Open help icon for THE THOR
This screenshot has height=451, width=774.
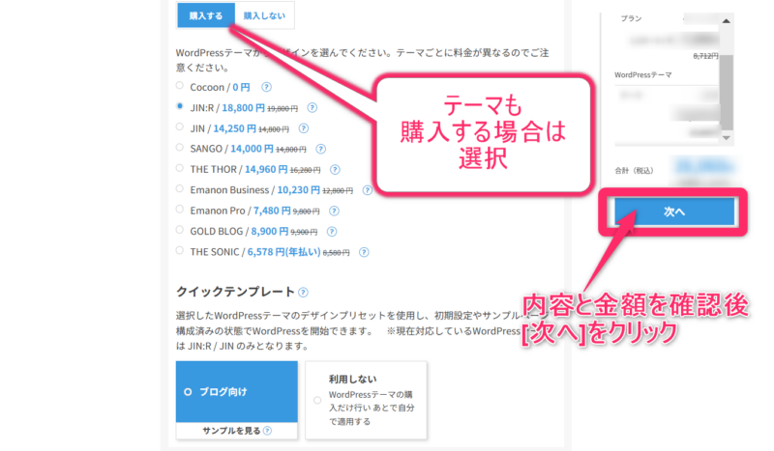coord(335,170)
